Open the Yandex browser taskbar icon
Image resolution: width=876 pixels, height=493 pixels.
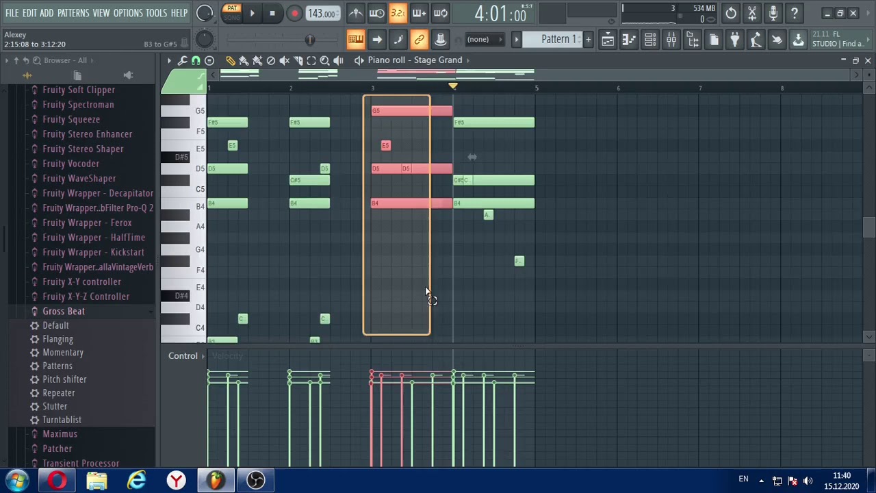pyautogui.click(x=177, y=480)
